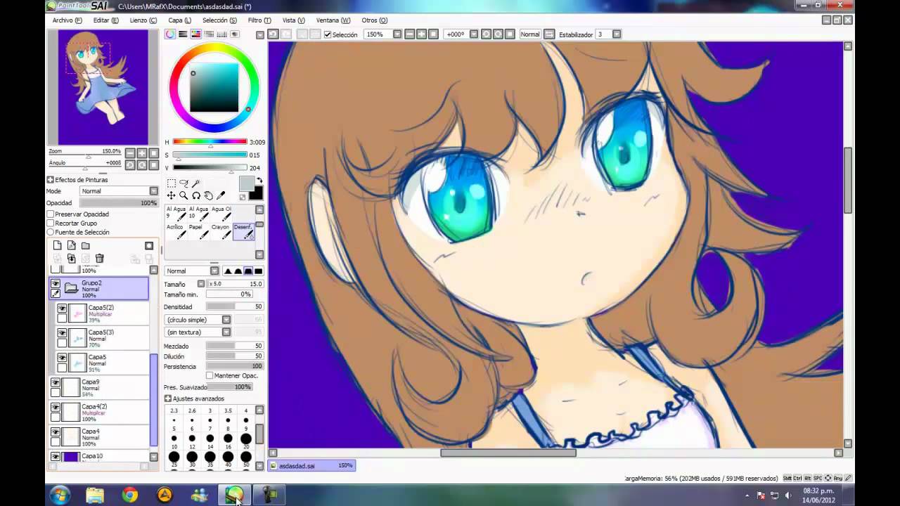The width and height of the screenshot is (900, 506).
Task: Open the Capa menu
Action: tap(179, 20)
